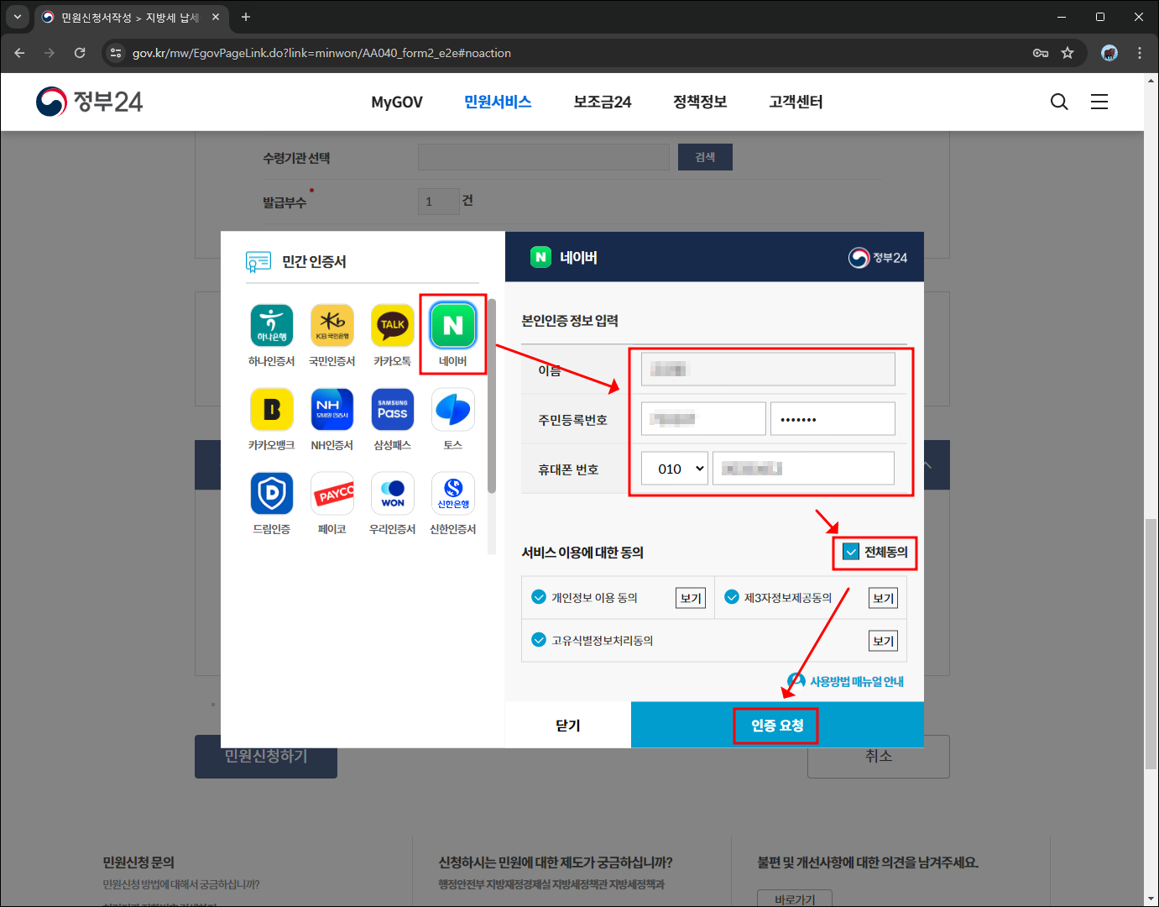Choose the 국민인증서 KB certificate icon
Image resolution: width=1159 pixels, height=907 pixels.
pyautogui.click(x=332, y=325)
